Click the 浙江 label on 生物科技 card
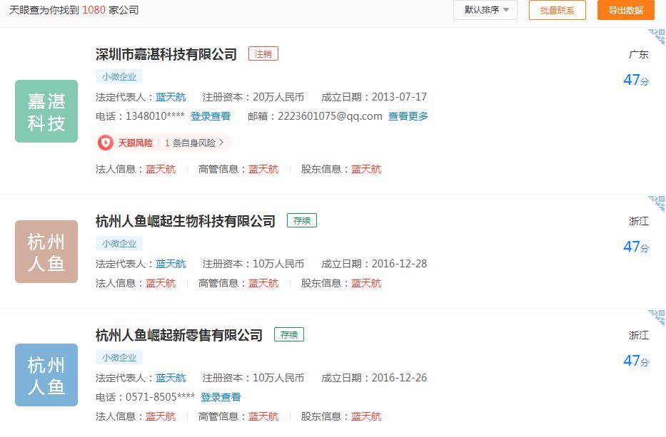The image size is (666, 437). pos(639,221)
